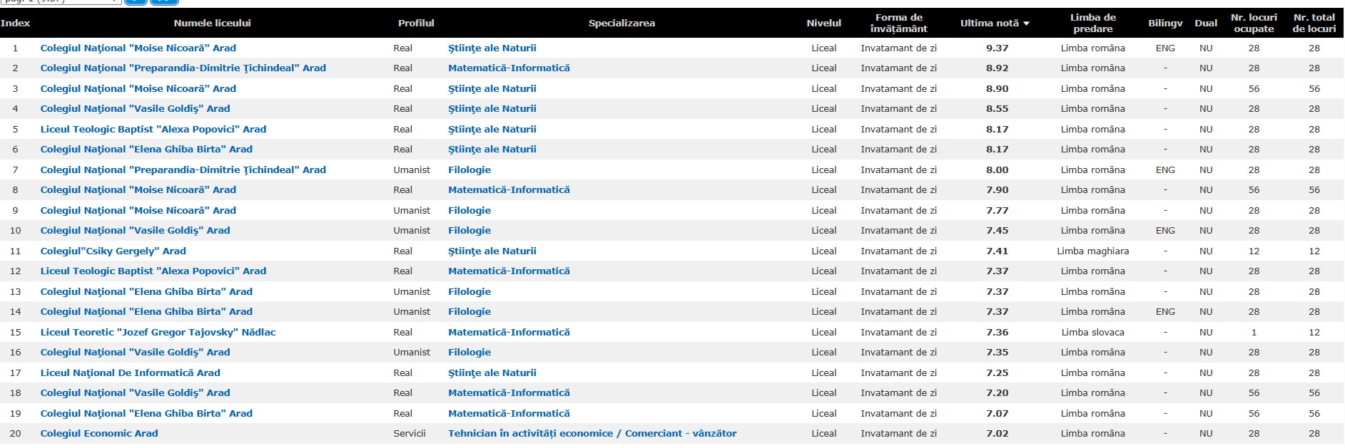Image resolution: width=1345 pixels, height=448 pixels.
Task: Select the last grade value 7.41
Action: pos(997,251)
